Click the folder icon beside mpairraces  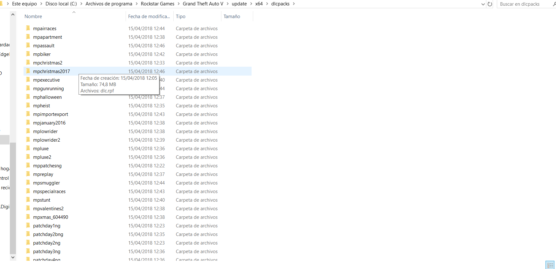(28, 28)
